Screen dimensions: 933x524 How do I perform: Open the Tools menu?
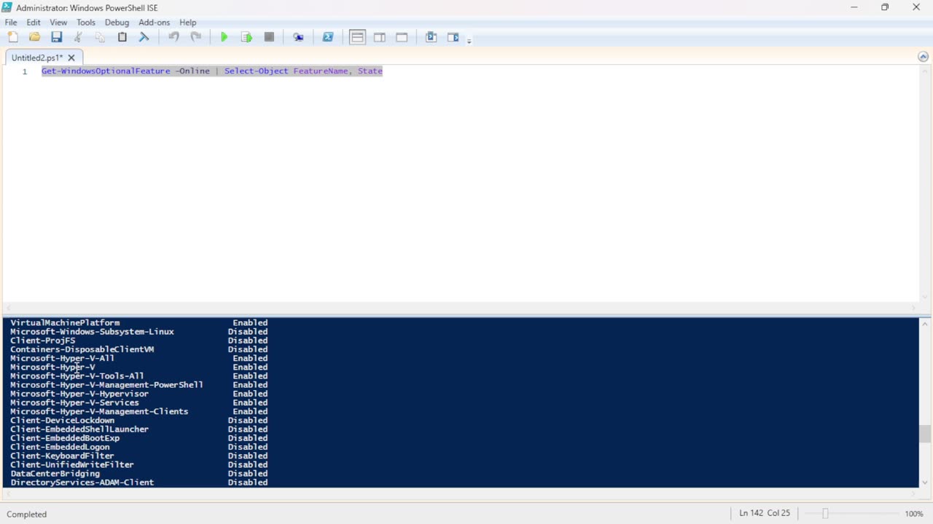coord(86,23)
